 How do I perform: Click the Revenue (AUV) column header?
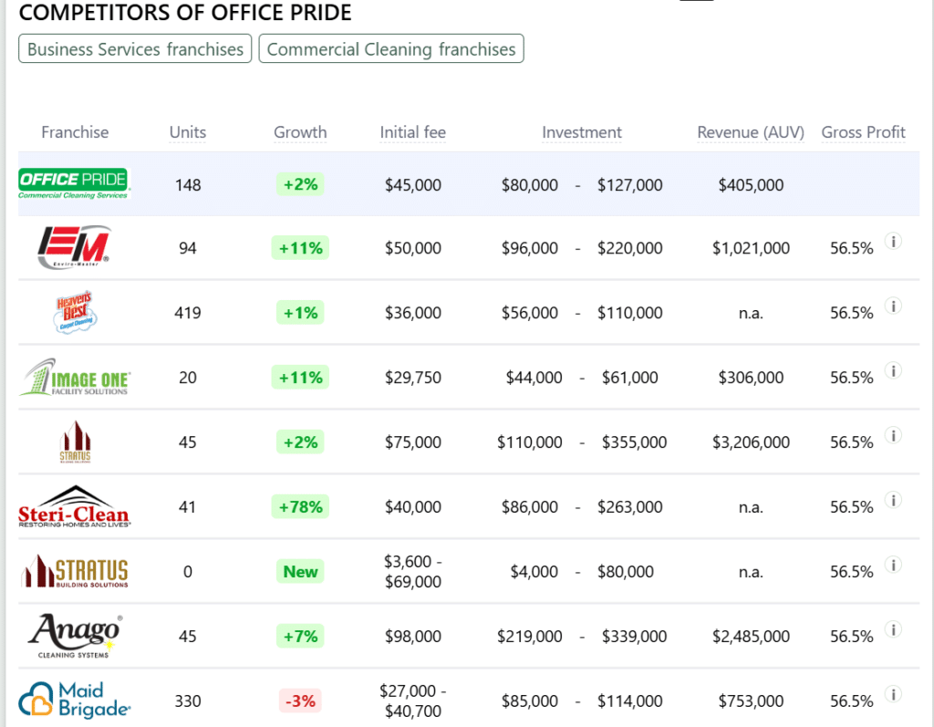pos(751,132)
